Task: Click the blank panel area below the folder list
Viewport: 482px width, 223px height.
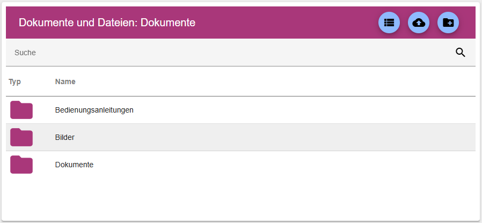Action: 242,198
